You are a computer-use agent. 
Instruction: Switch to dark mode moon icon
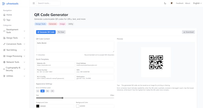pyautogui.click(x=165, y=3)
